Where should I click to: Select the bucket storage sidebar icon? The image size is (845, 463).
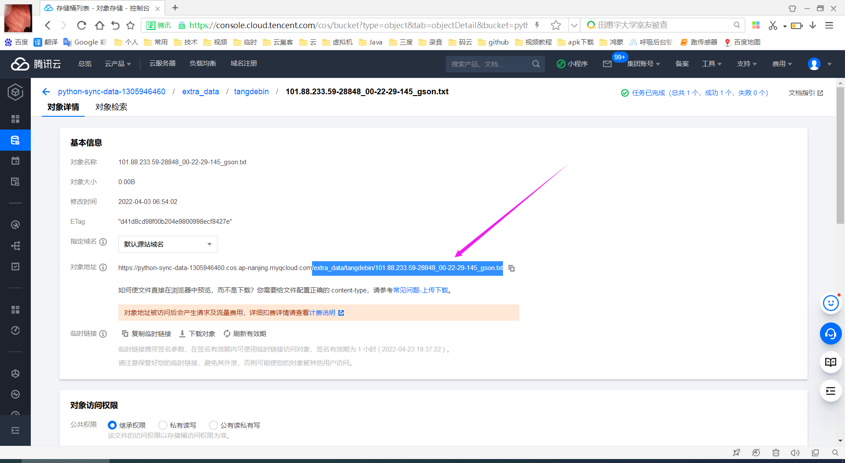click(15, 141)
